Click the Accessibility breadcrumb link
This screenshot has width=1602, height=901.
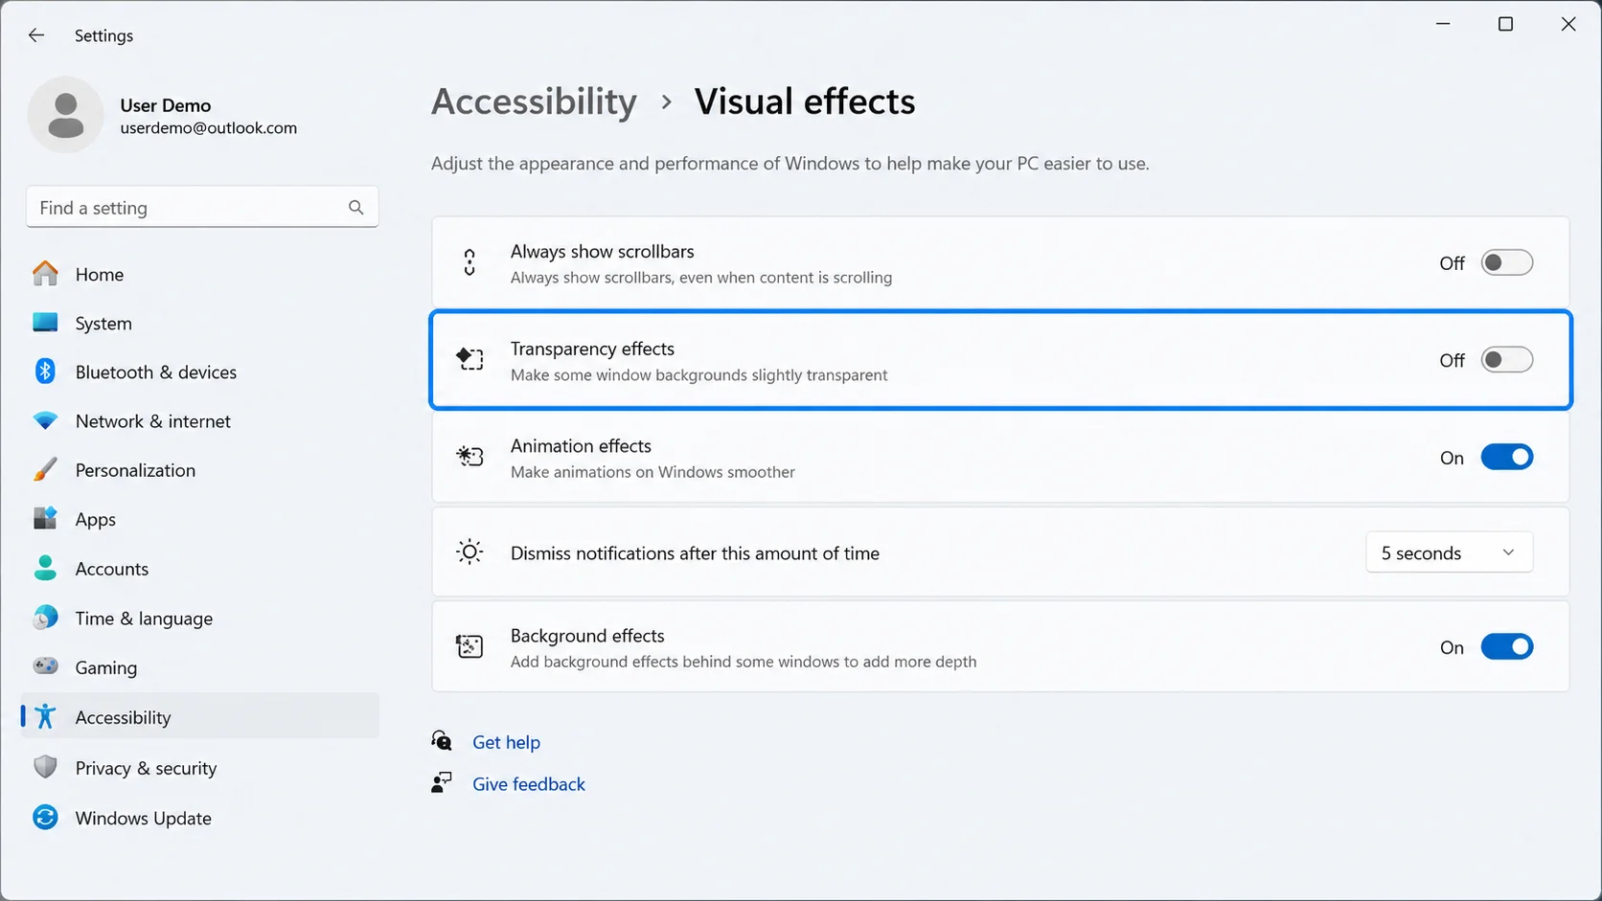tap(534, 101)
